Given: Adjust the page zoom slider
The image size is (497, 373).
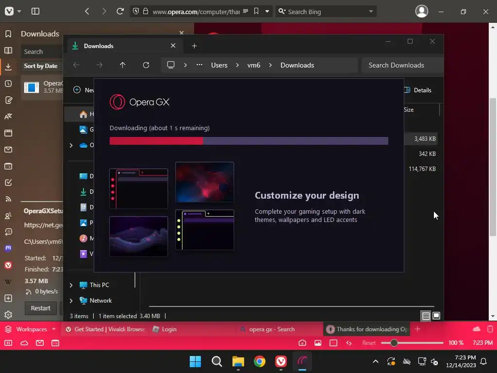Looking at the screenshot, I should [412, 343].
